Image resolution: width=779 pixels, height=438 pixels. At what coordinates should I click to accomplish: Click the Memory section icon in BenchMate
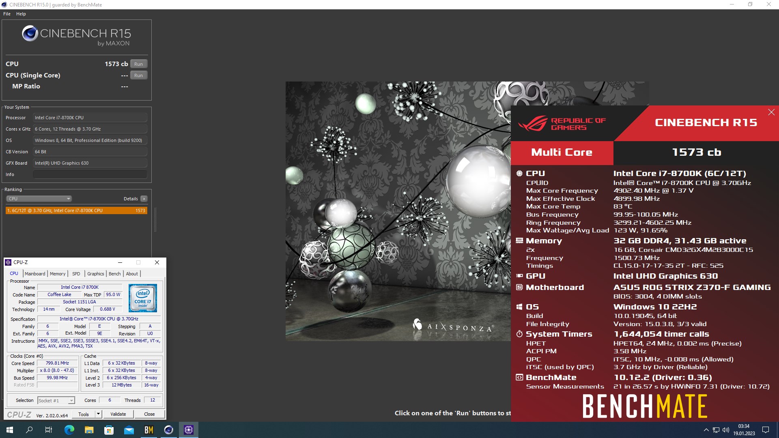[x=519, y=240]
